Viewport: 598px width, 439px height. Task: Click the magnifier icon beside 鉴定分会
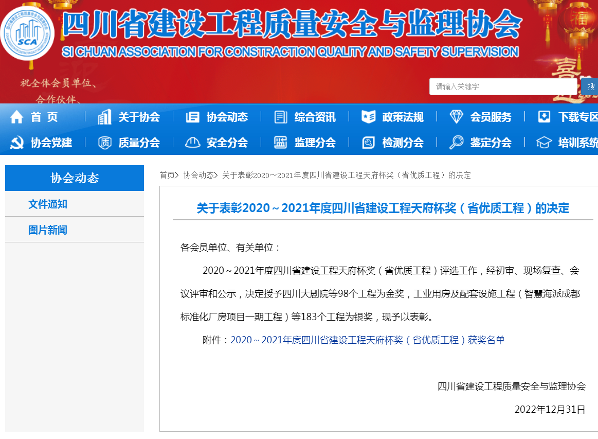tap(457, 143)
